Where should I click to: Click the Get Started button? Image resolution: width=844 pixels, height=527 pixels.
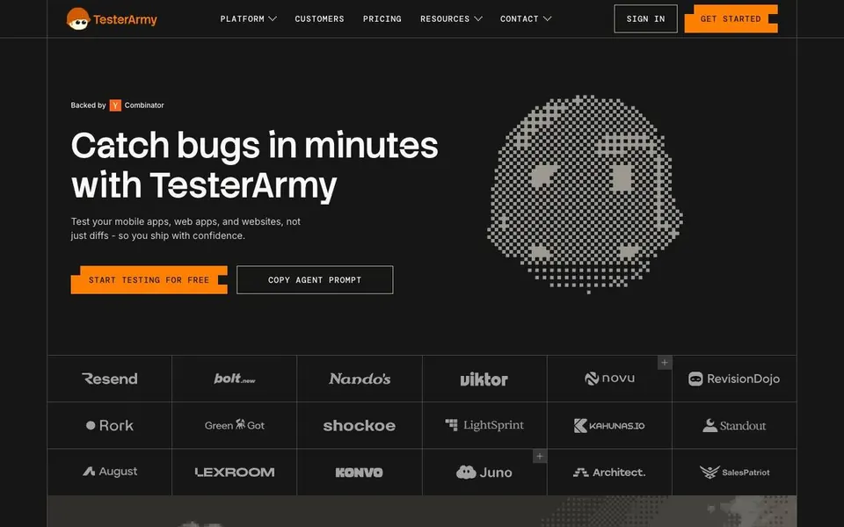[x=731, y=18]
